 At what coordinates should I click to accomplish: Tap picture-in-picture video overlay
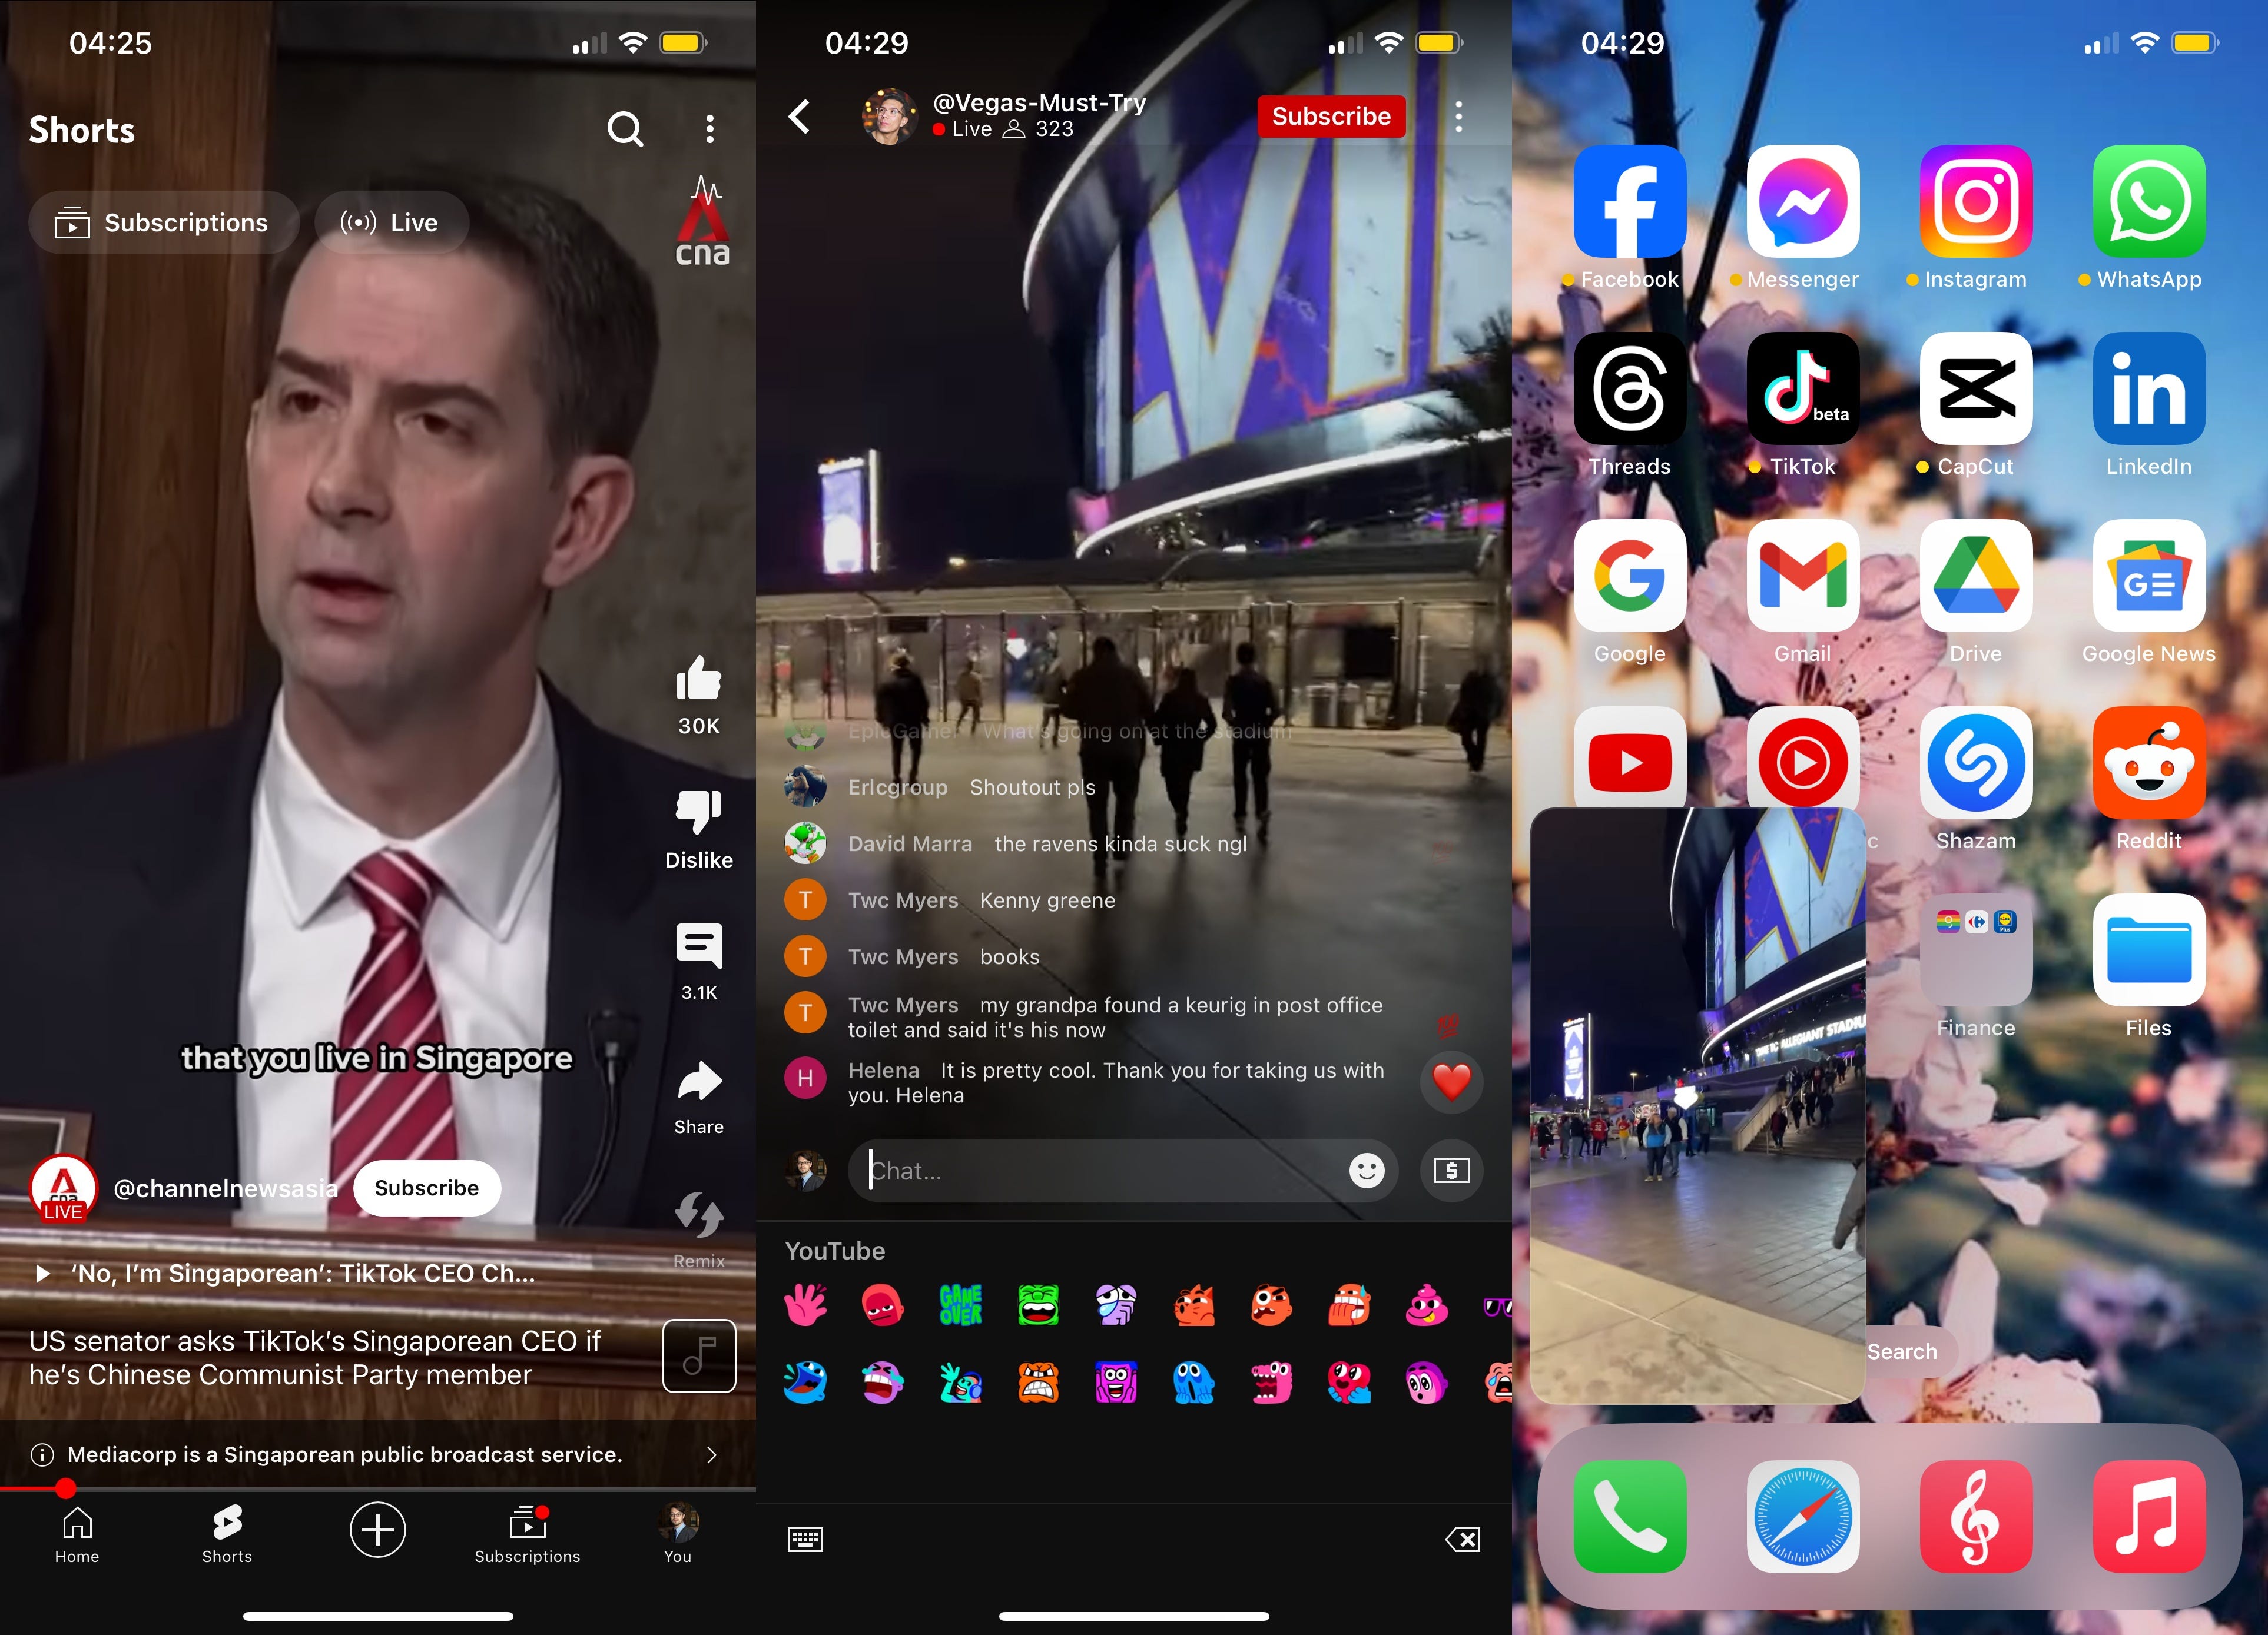[1698, 1105]
